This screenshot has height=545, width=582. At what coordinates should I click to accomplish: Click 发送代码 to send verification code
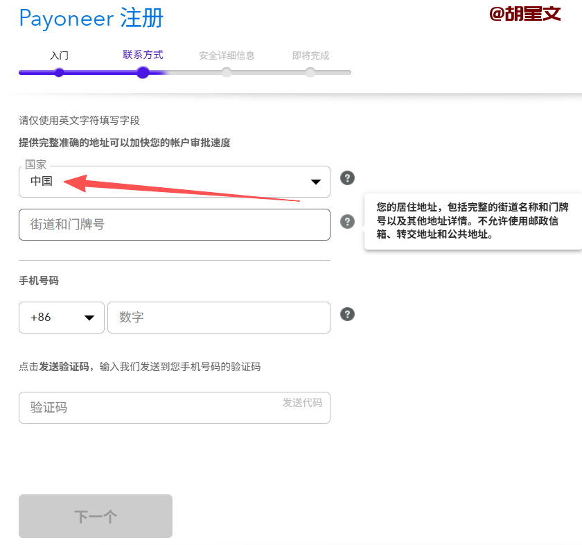(302, 403)
